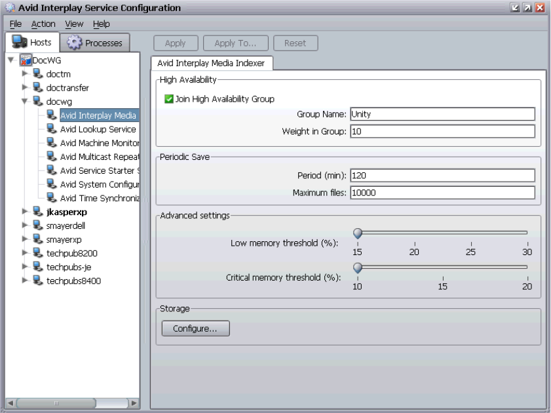Screen dimensions: 551x413
Task: Click the gear icon in title bar
Action: [10, 7]
